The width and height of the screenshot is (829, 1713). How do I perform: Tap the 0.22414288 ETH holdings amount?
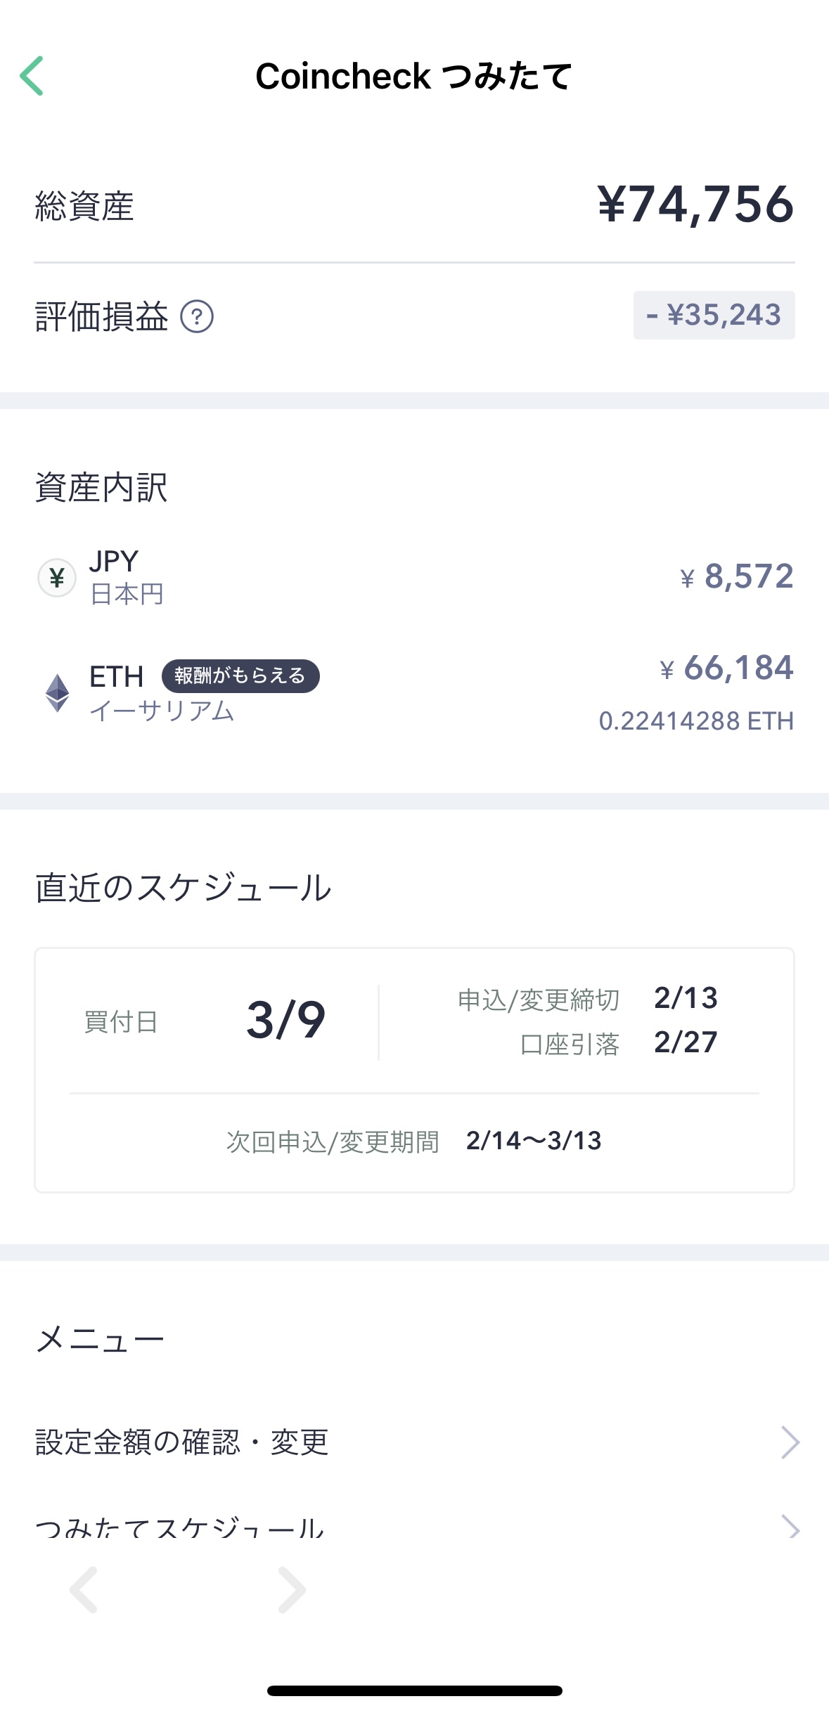(696, 721)
